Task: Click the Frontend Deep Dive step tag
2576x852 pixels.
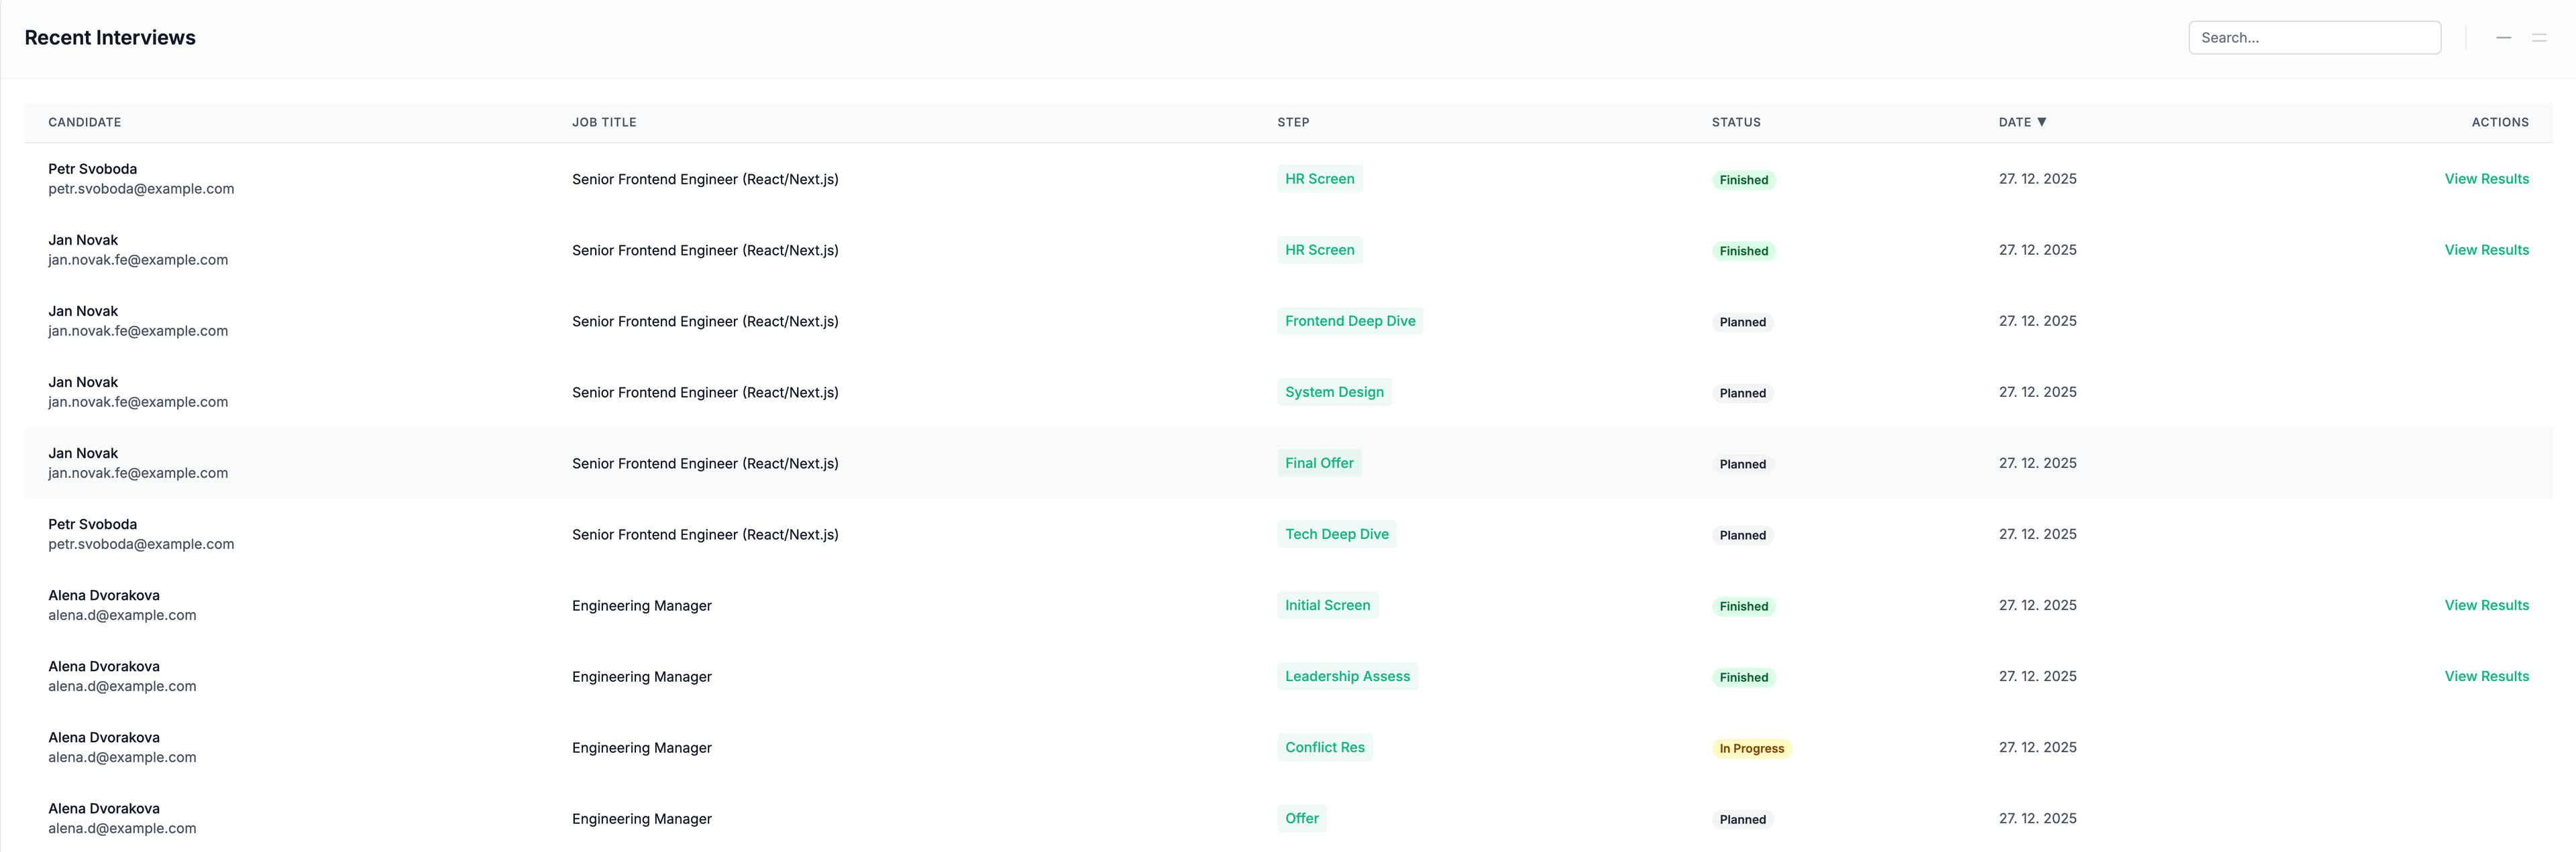Action: pyautogui.click(x=1349, y=320)
